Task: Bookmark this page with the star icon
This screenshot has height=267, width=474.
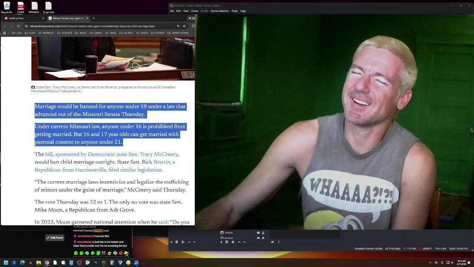Action: (x=184, y=26)
